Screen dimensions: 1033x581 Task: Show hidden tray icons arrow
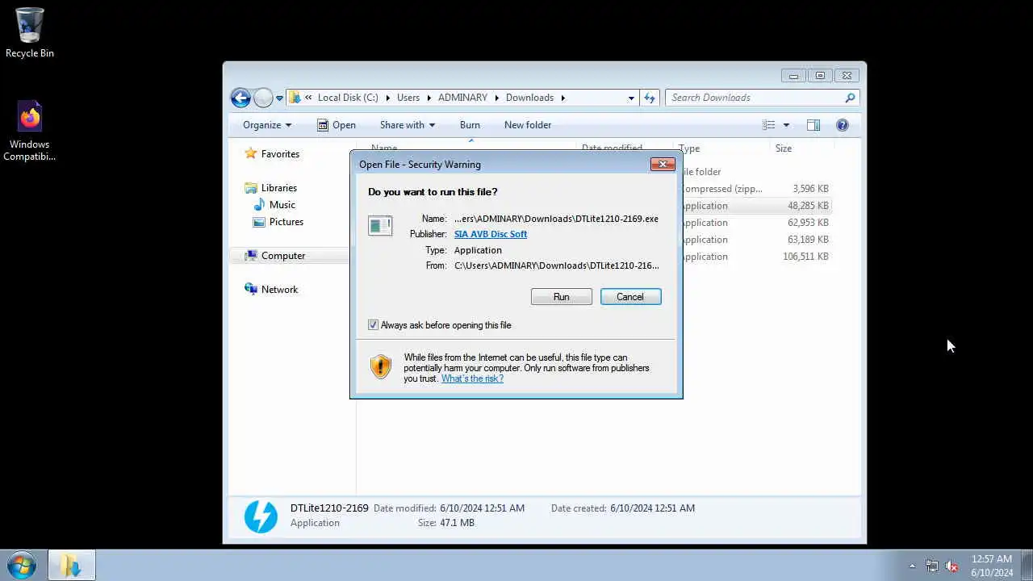pos(913,566)
